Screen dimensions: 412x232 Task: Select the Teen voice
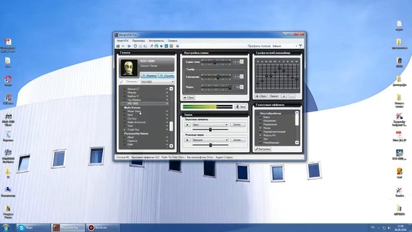130,126
